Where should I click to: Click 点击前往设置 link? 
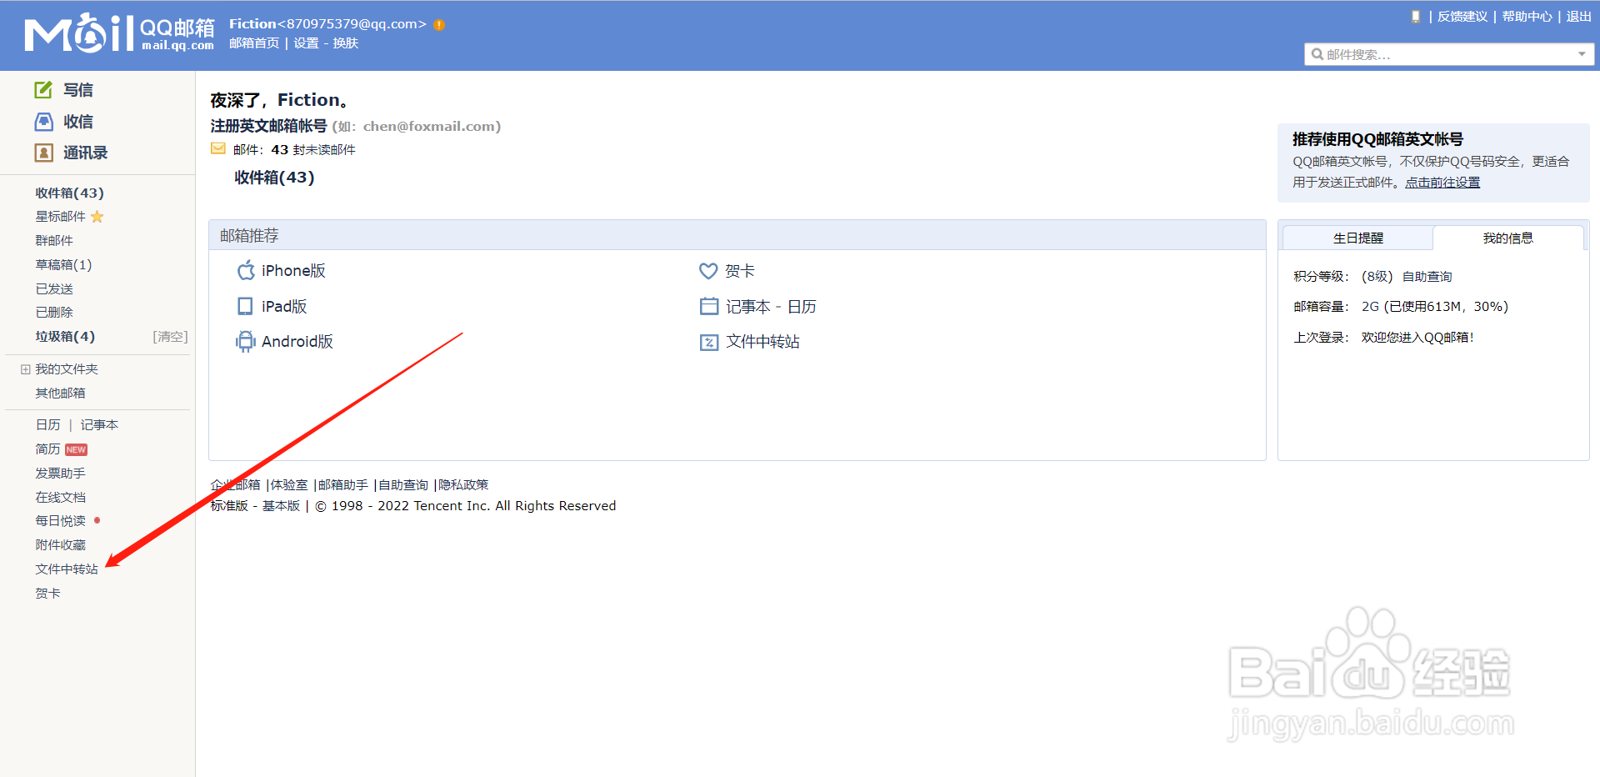point(1442,183)
